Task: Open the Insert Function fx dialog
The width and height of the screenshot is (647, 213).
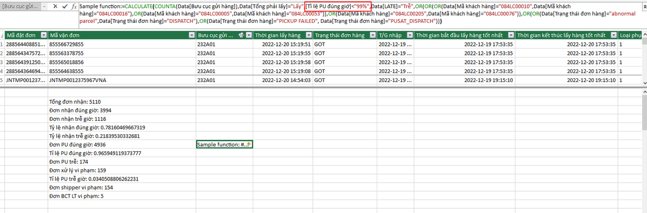Action: click(74, 6)
